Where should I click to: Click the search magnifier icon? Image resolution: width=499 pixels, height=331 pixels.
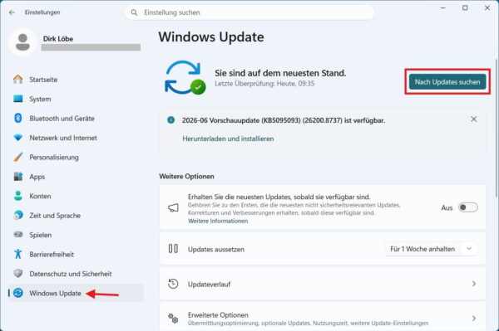tap(134, 12)
